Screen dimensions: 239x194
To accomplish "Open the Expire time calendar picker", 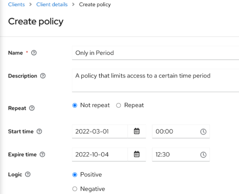I will click(137, 155).
